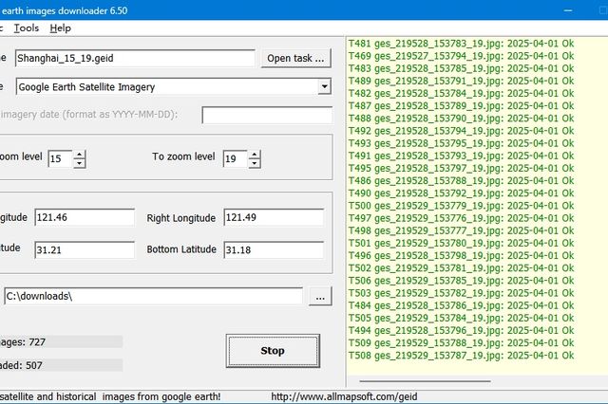Select log line T506 ges_219529_153785_19.jpg
608x404 pixels.
[461, 281]
